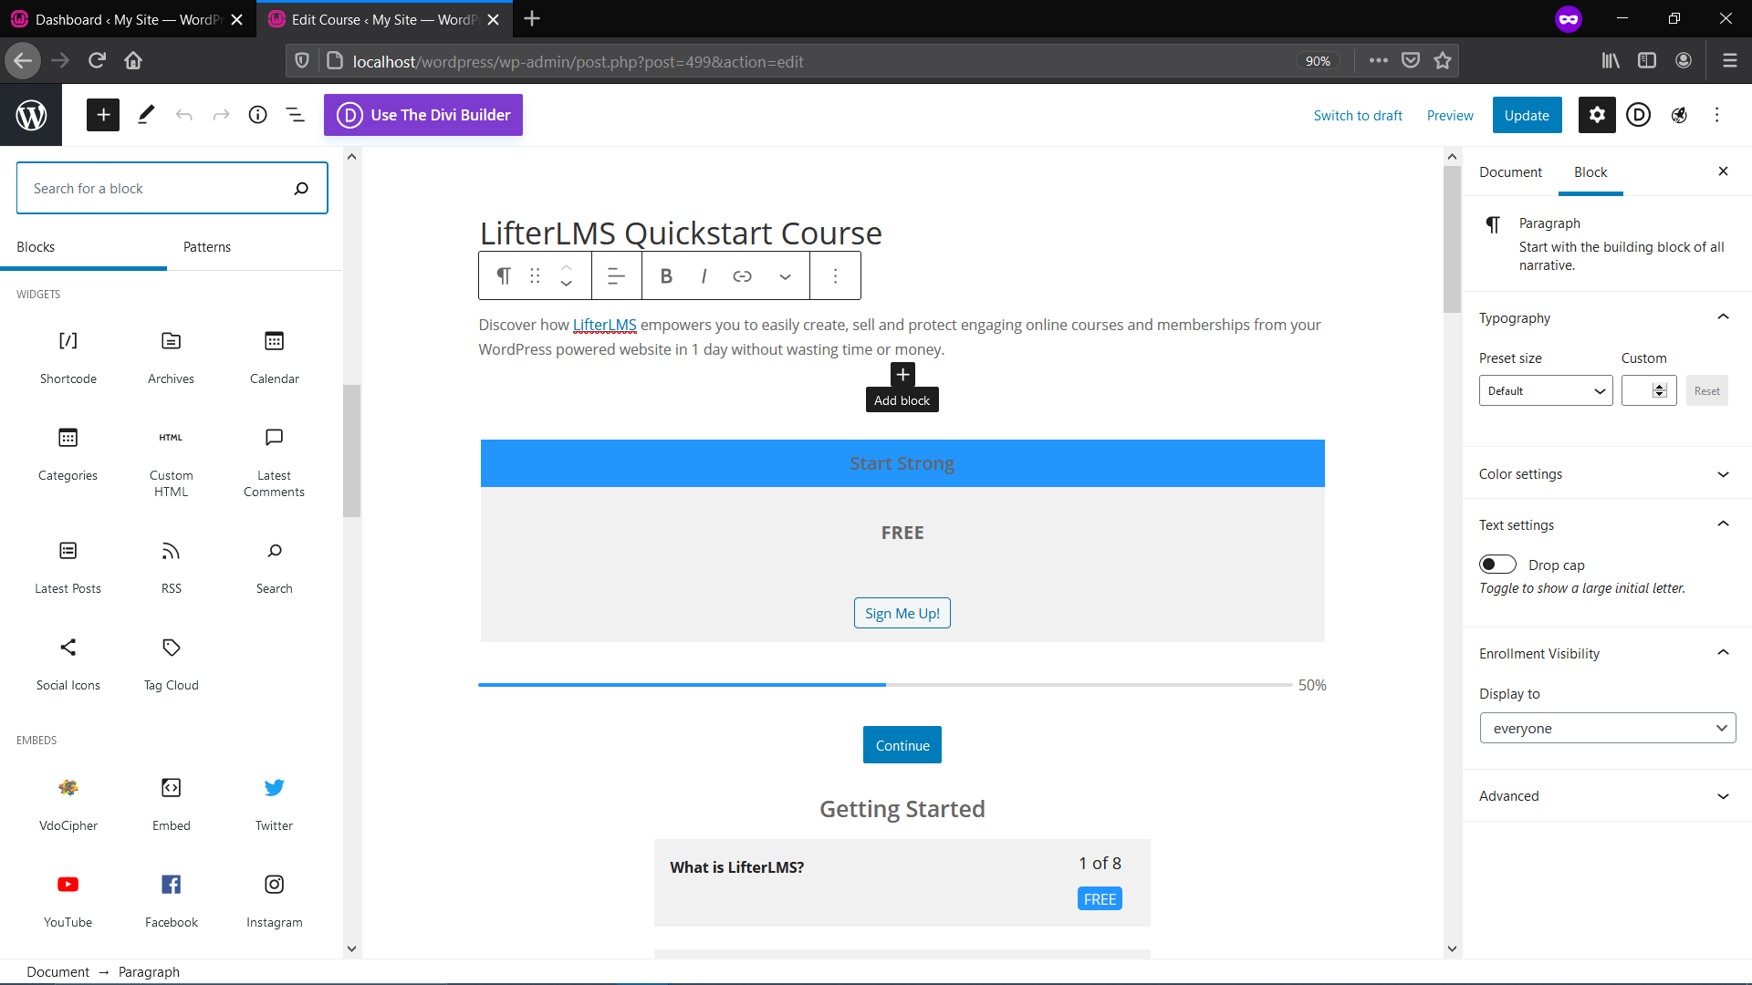
Task: Toggle bold formatting on text
Action: [667, 275]
